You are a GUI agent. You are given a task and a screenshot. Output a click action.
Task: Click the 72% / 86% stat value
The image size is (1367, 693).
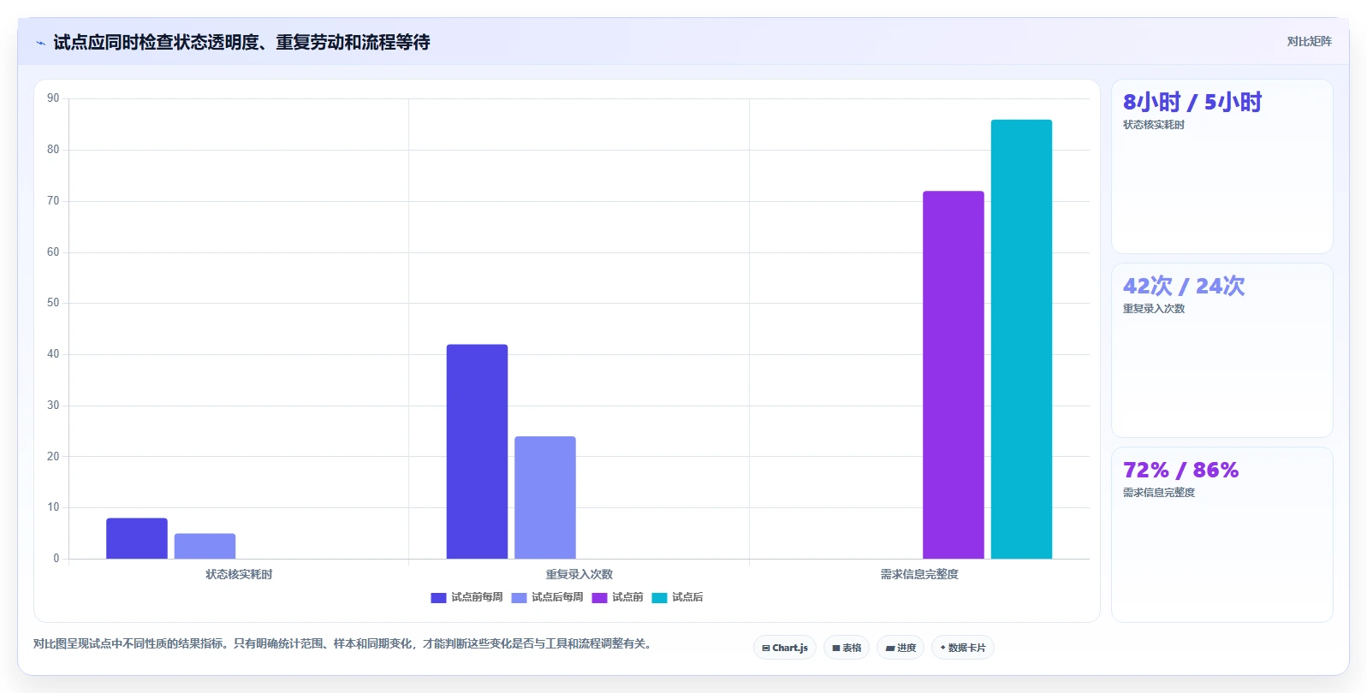[x=1180, y=470]
